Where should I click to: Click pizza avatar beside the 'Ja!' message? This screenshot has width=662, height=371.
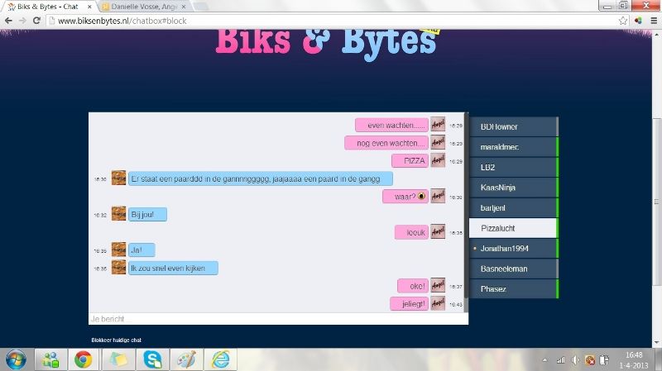(x=118, y=250)
